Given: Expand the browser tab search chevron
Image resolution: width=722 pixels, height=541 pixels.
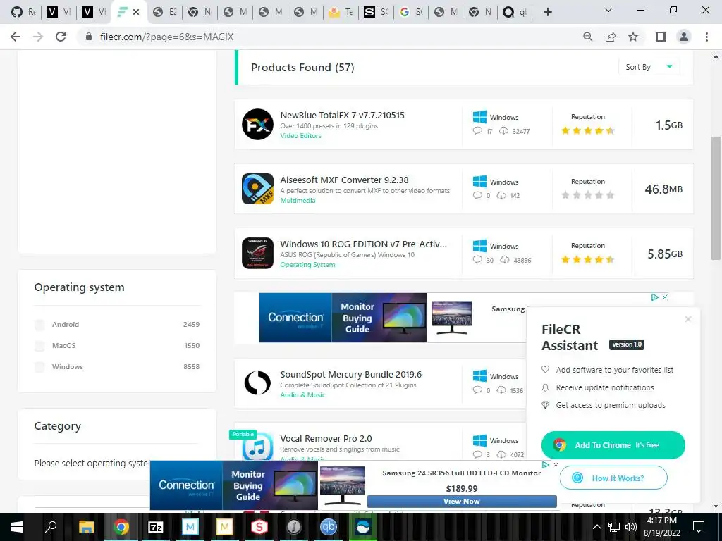Looking at the screenshot, I should point(608,10).
